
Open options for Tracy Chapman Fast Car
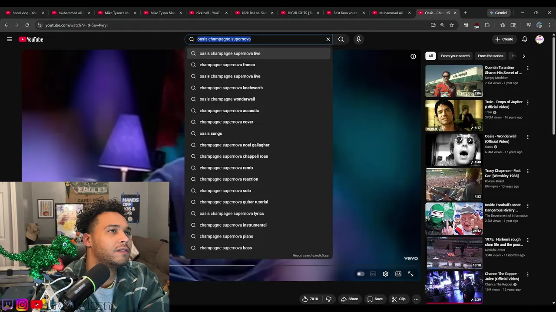[x=528, y=172]
